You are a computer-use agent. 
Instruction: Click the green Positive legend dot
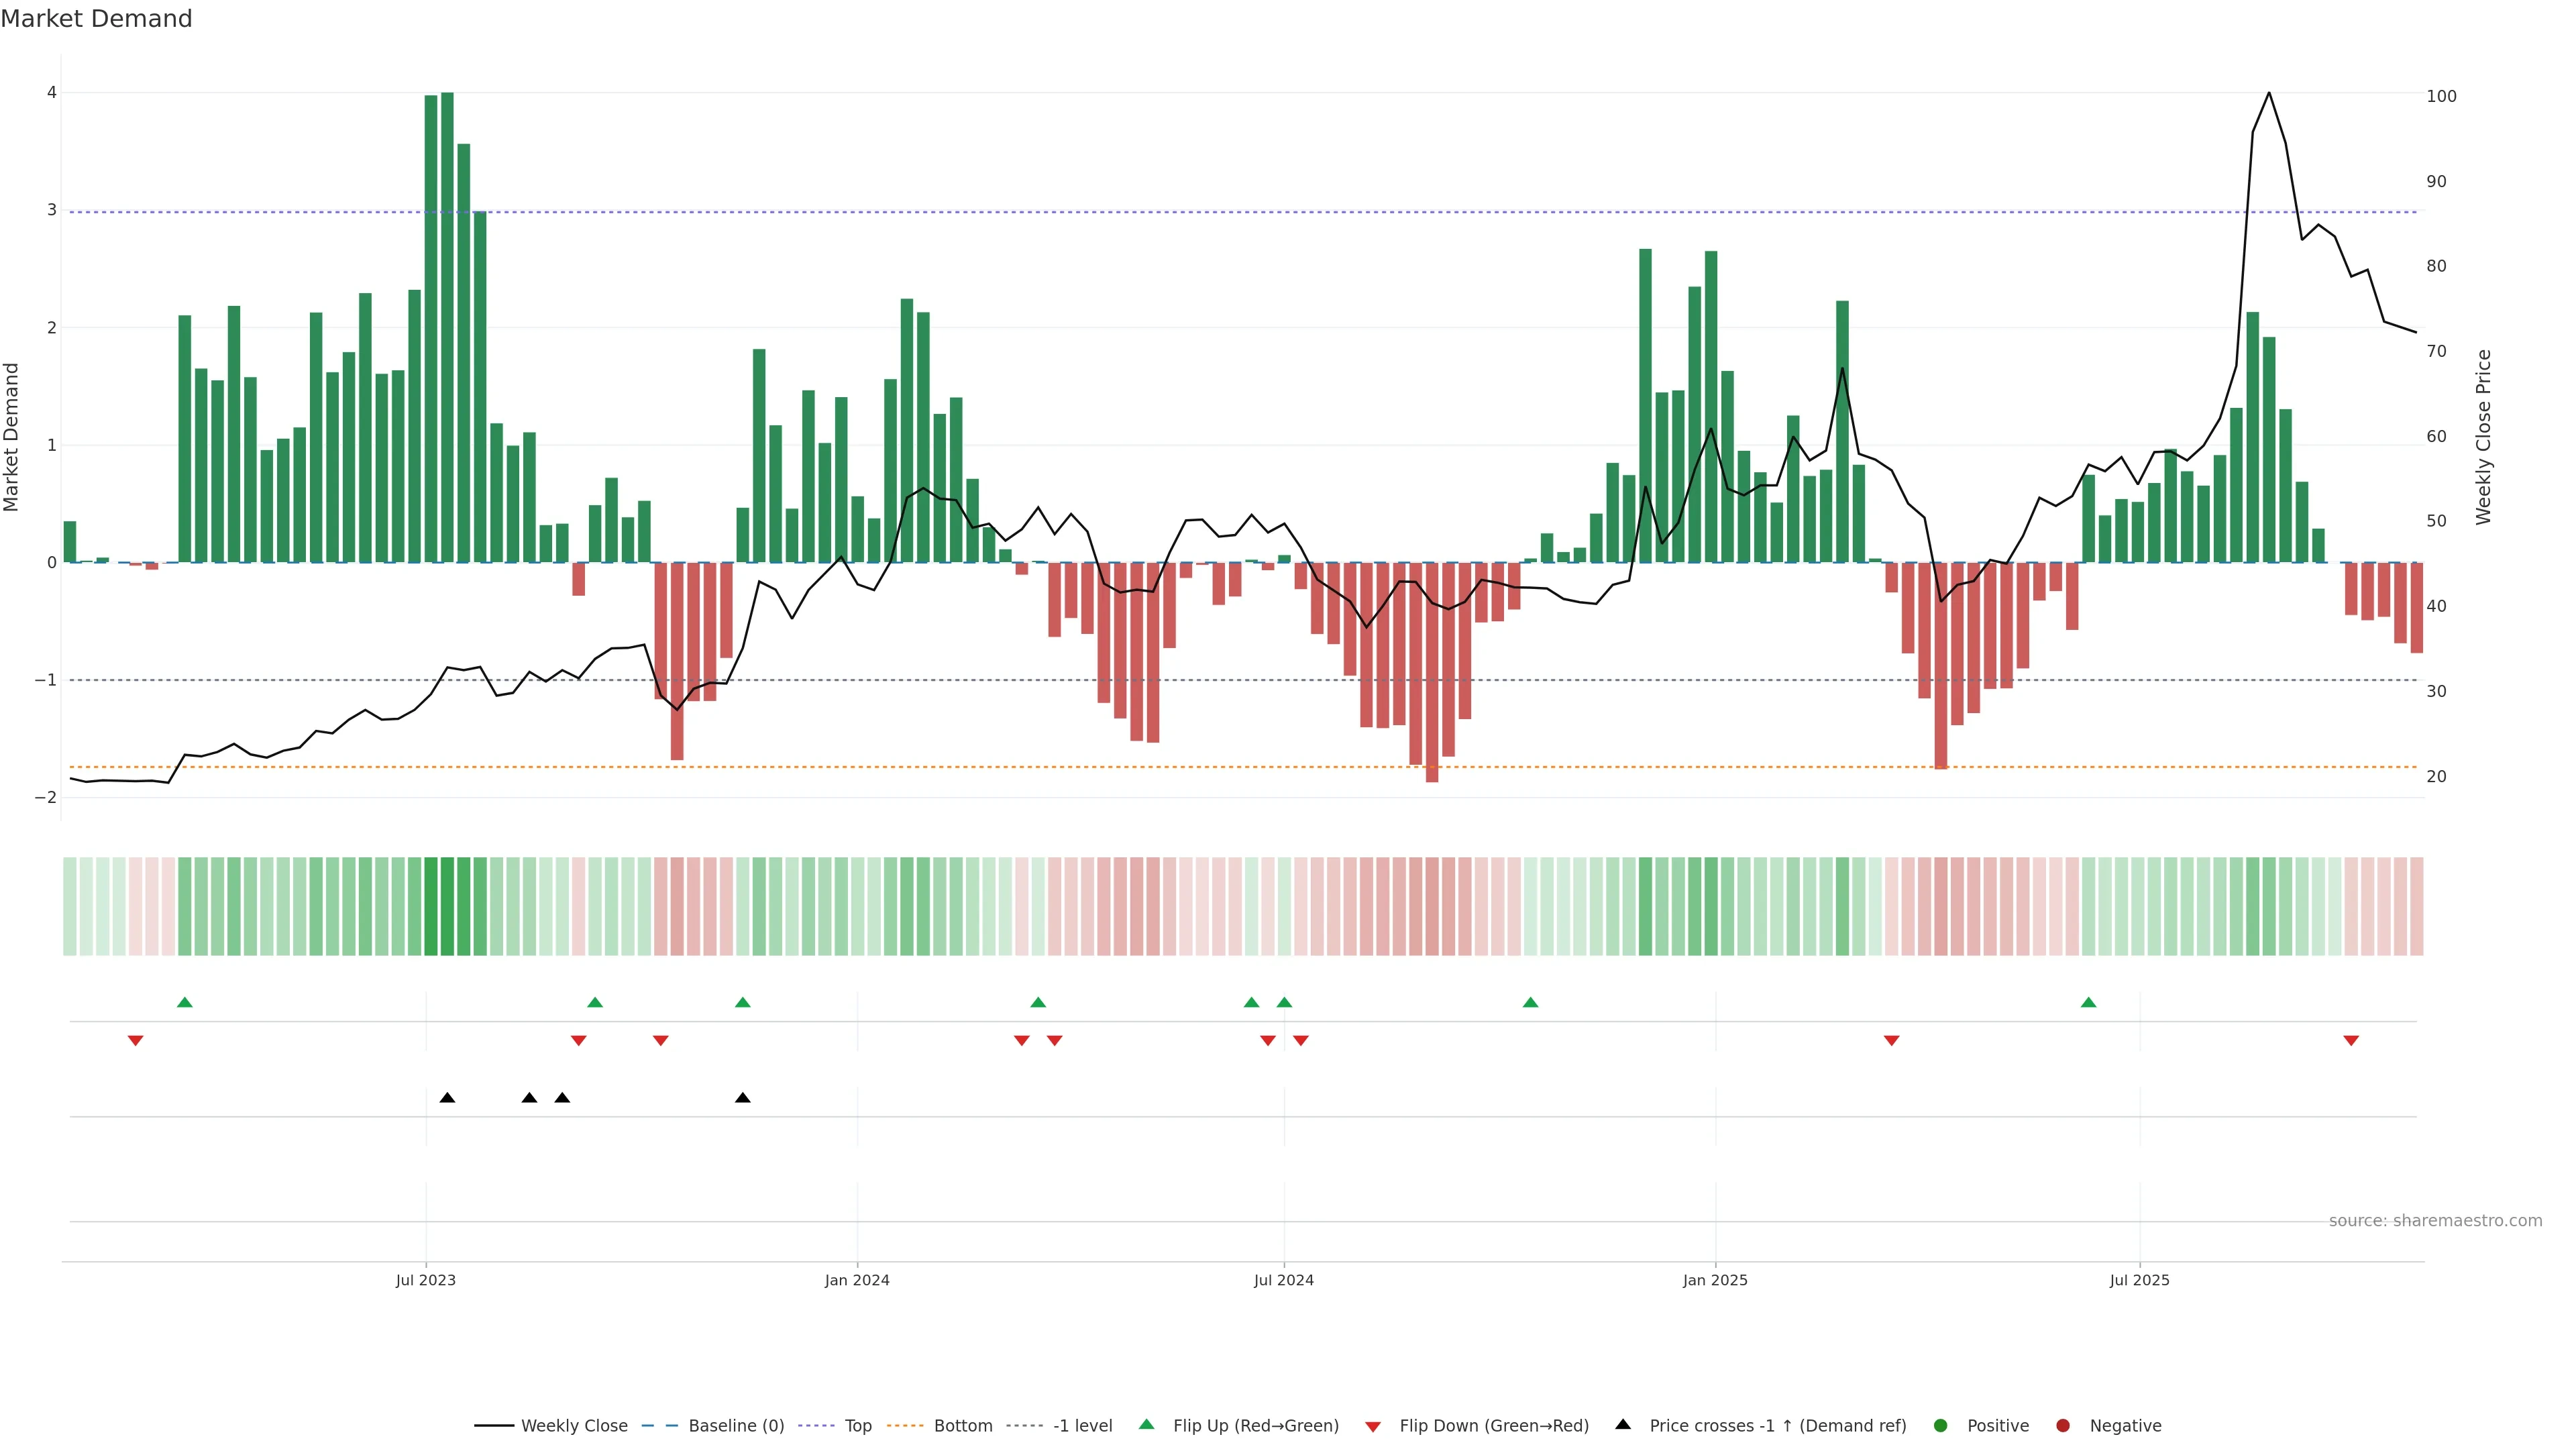click(1940, 1425)
